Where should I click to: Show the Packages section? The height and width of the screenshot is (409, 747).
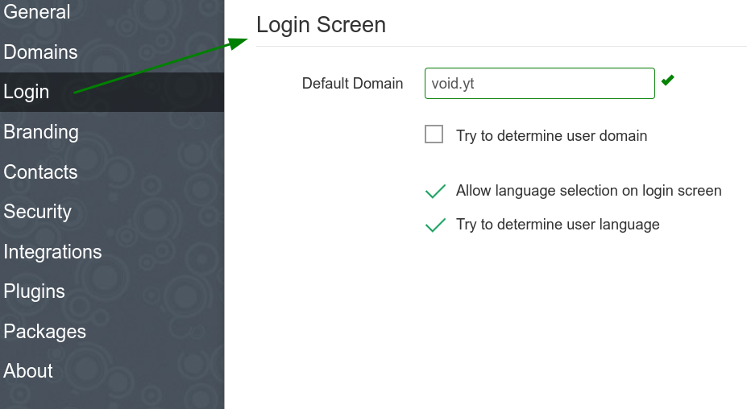click(x=45, y=332)
